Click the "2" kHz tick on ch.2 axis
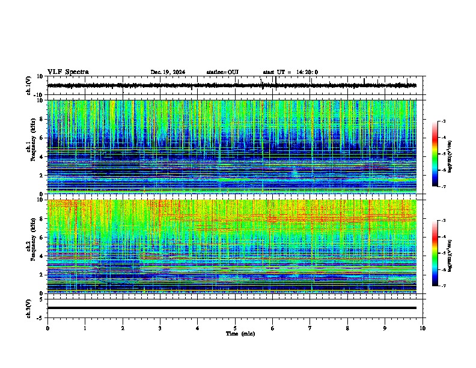476x368 pixels. click(41, 275)
